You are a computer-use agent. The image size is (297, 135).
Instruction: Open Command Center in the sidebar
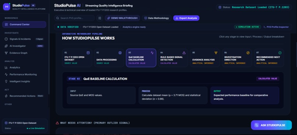click(x=24, y=24)
